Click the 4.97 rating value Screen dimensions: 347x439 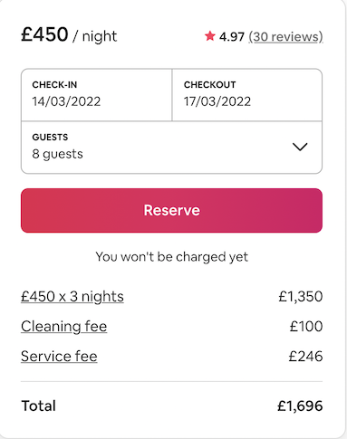click(x=231, y=37)
